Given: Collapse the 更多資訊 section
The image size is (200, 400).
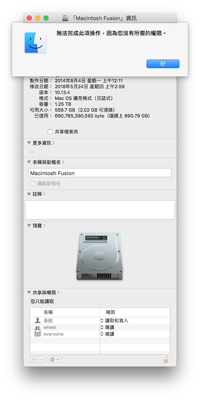Looking at the screenshot, I should point(29,143).
